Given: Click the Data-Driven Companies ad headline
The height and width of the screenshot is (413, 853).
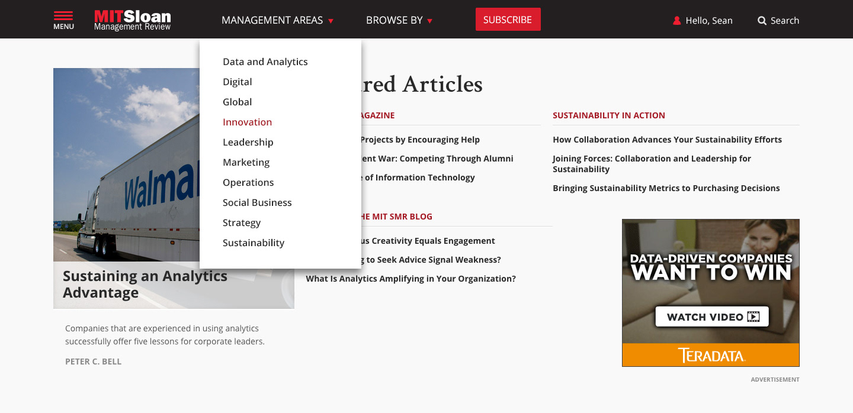Looking at the screenshot, I should [711, 267].
